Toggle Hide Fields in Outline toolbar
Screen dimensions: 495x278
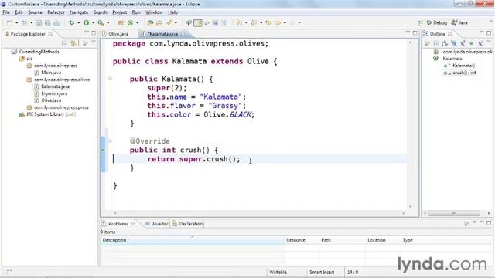pos(454,43)
